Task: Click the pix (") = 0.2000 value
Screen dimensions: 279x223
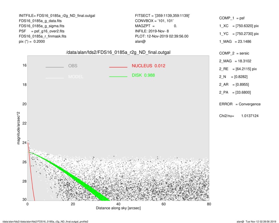Action: [32, 42]
